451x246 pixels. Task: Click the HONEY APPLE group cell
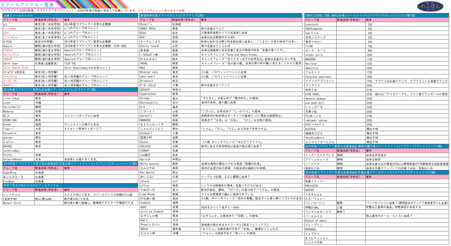point(155,29)
